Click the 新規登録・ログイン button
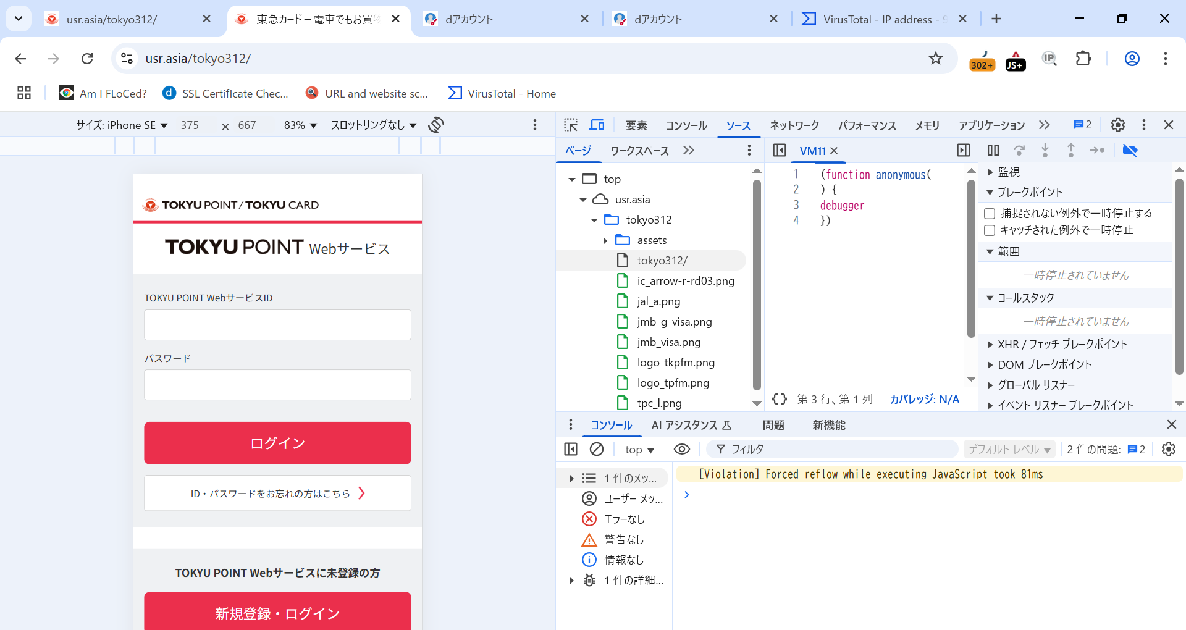 (x=277, y=611)
